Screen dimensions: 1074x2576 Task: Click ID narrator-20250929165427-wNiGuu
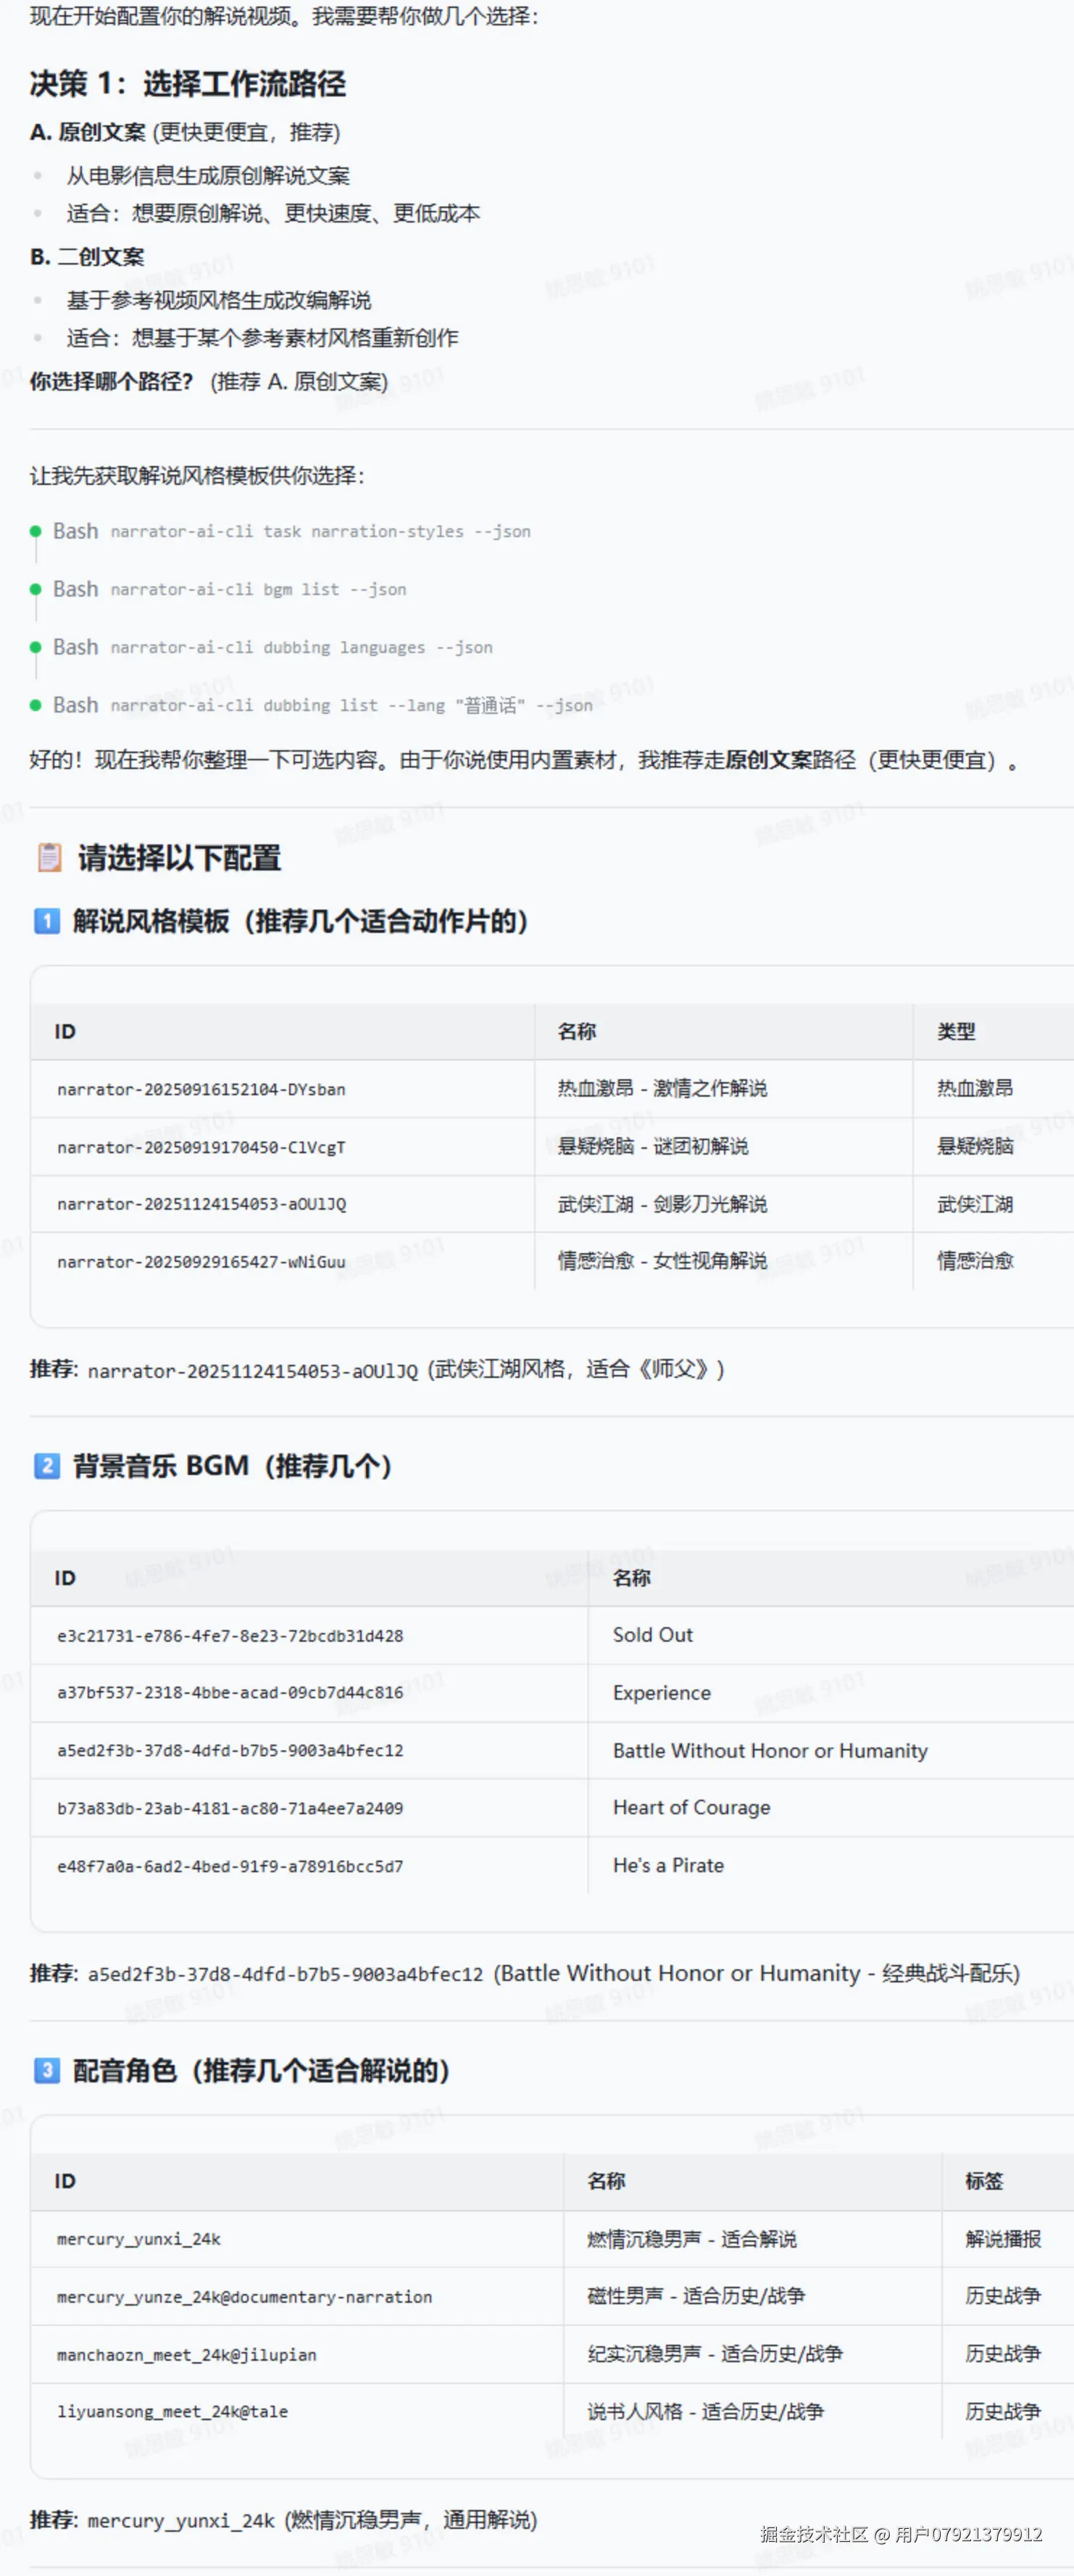pyautogui.click(x=201, y=1262)
